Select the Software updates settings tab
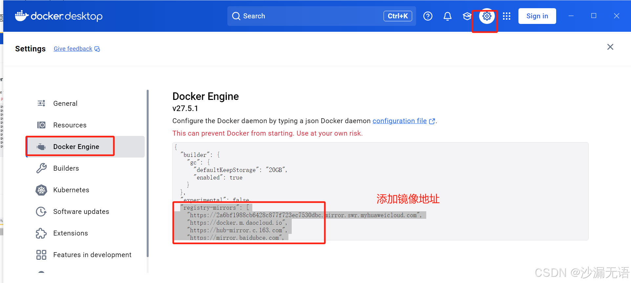 85,212
